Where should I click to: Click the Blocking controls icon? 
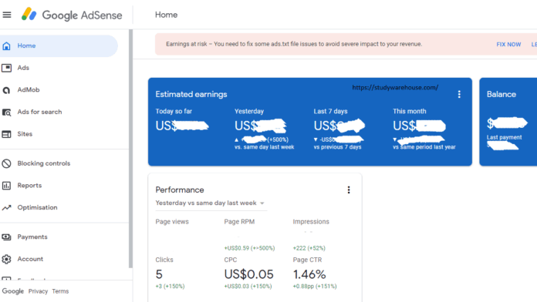[6, 163]
